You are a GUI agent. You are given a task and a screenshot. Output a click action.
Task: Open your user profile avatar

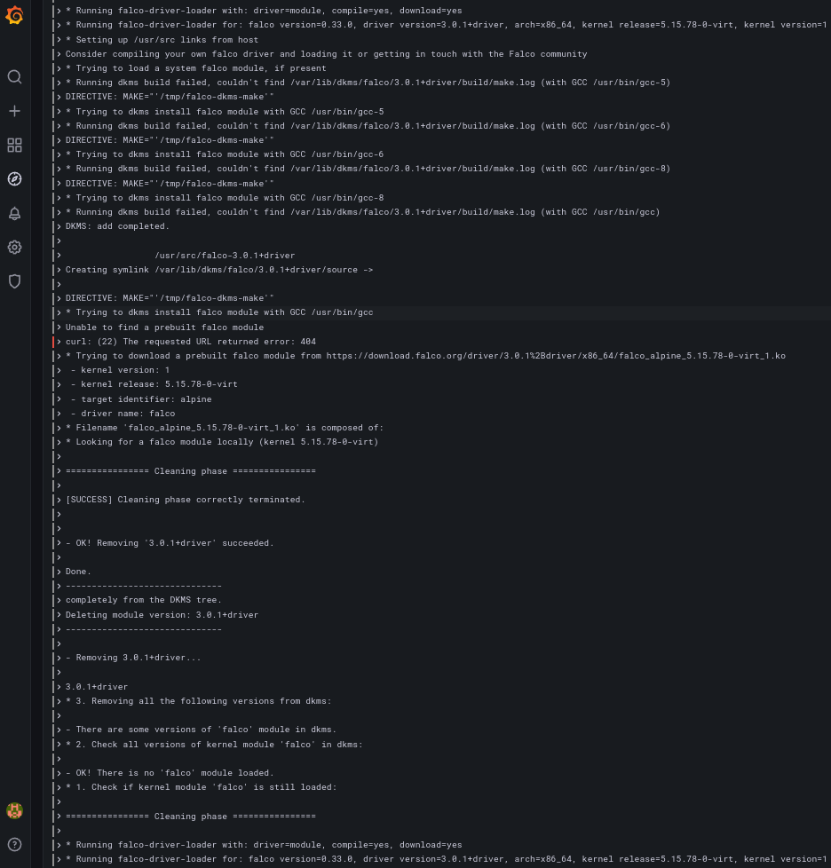(x=14, y=810)
